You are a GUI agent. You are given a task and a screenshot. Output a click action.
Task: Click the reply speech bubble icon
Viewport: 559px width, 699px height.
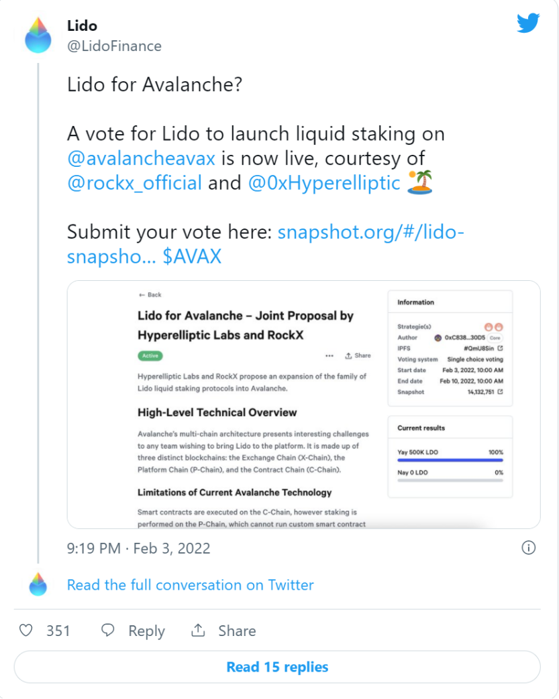(107, 630)
